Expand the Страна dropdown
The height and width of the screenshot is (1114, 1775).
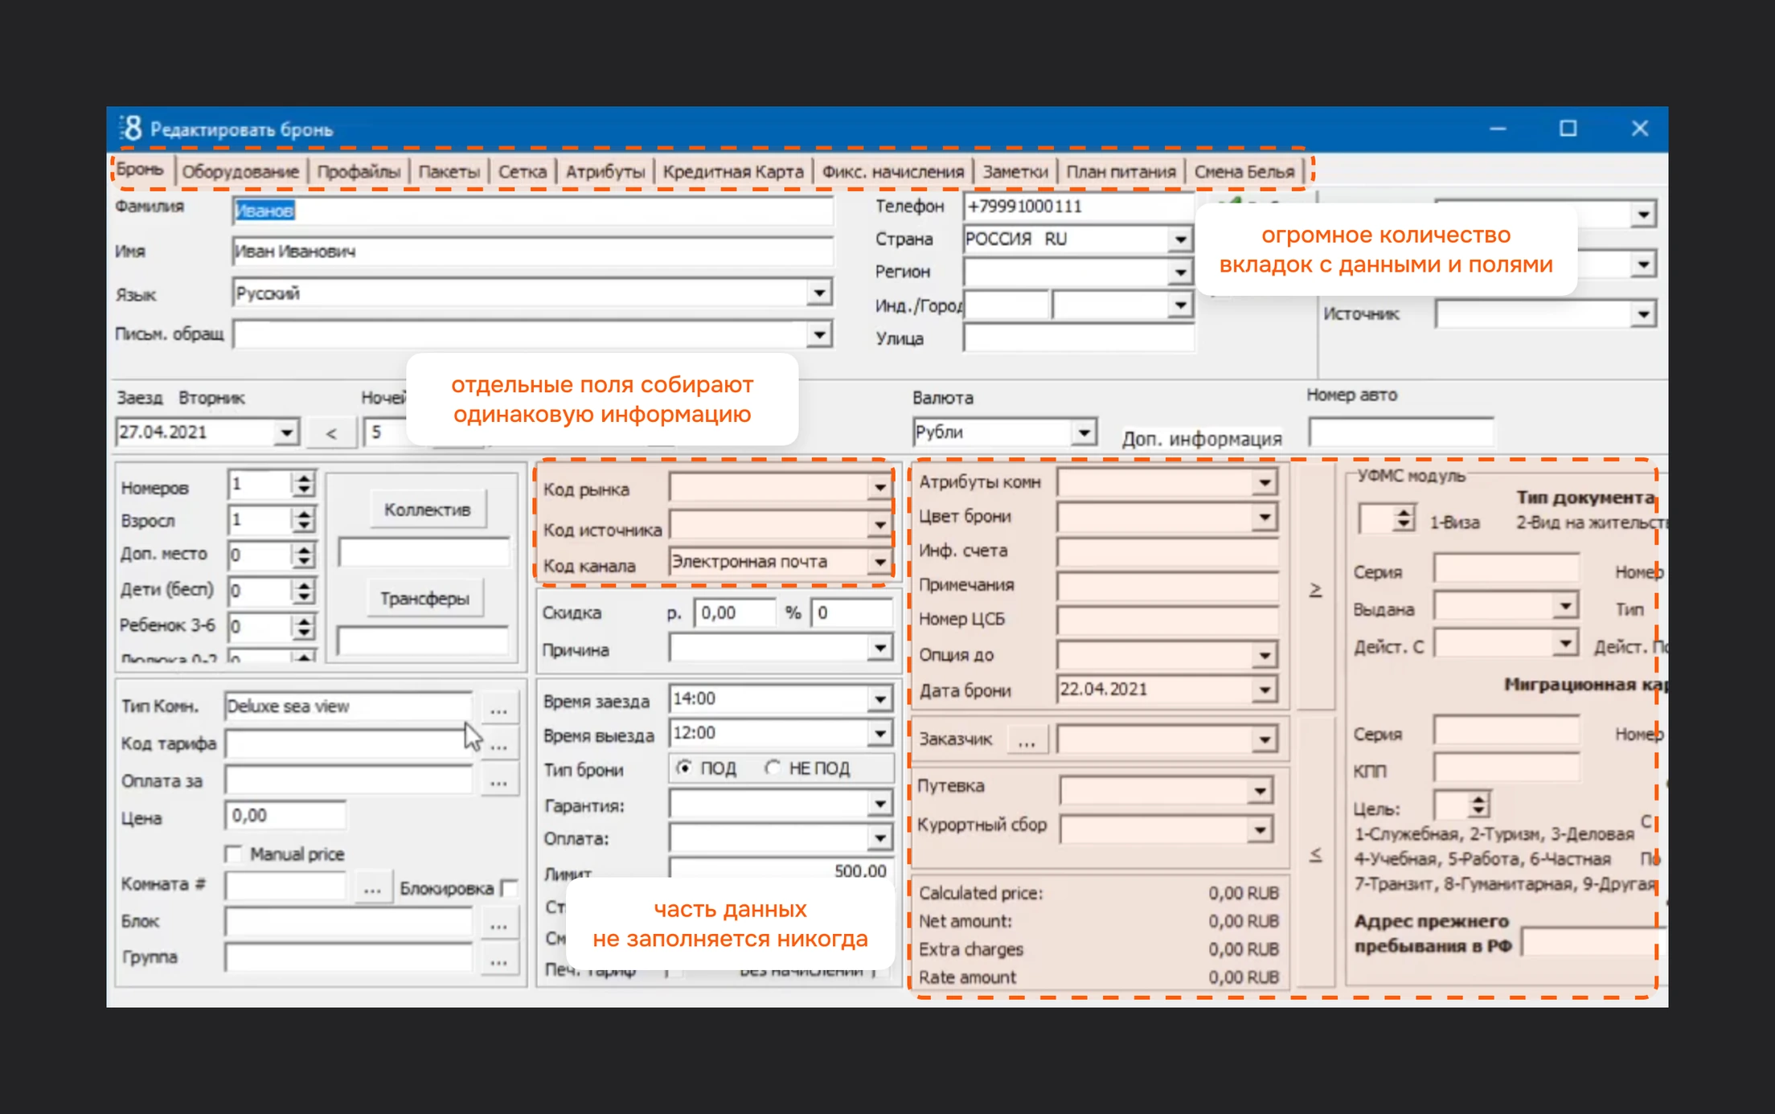pyautogui.click(x=1179, y=240)
